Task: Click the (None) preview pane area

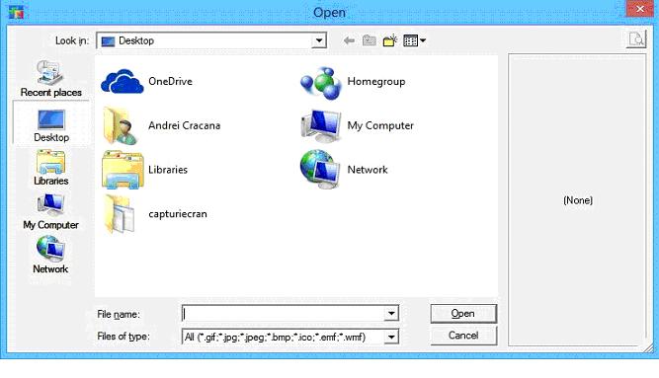Action: pyautogui.click(x=577, y=200)
